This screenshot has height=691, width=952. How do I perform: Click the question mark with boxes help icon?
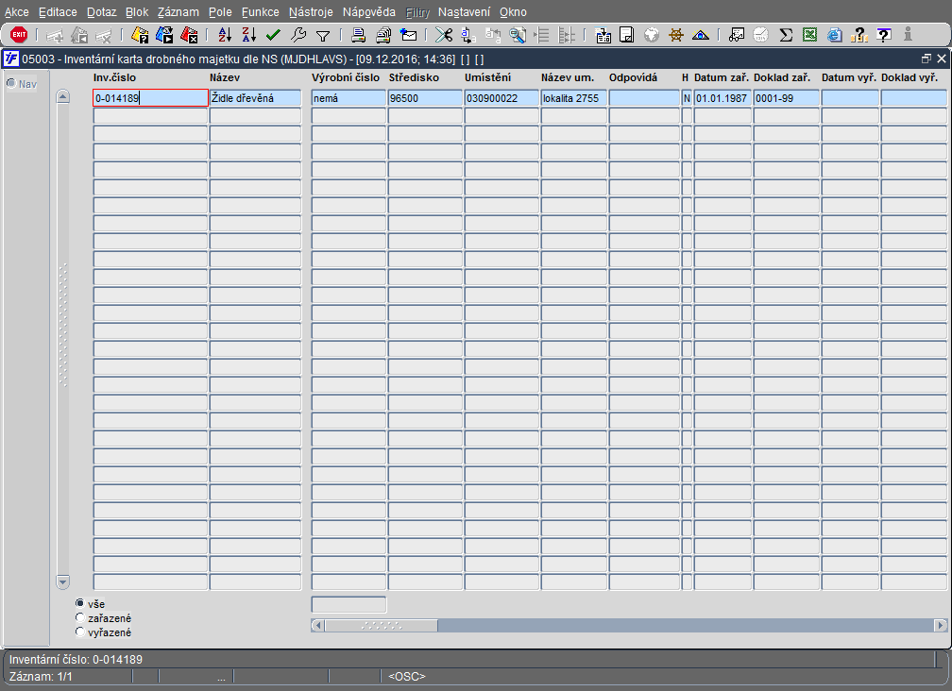pyautogui.click(x=859, y=35)
